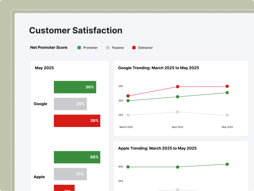Select Google's green 36% Promoter bar

(75, 87)
